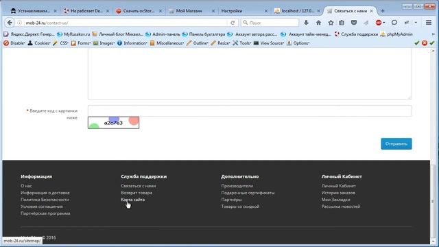Open the Tools dropdown

pyautogui.click(x=242, y=43)
